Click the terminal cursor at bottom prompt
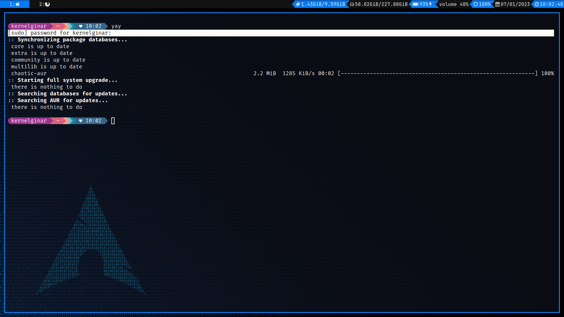564x317 pixels. point(113,121)
